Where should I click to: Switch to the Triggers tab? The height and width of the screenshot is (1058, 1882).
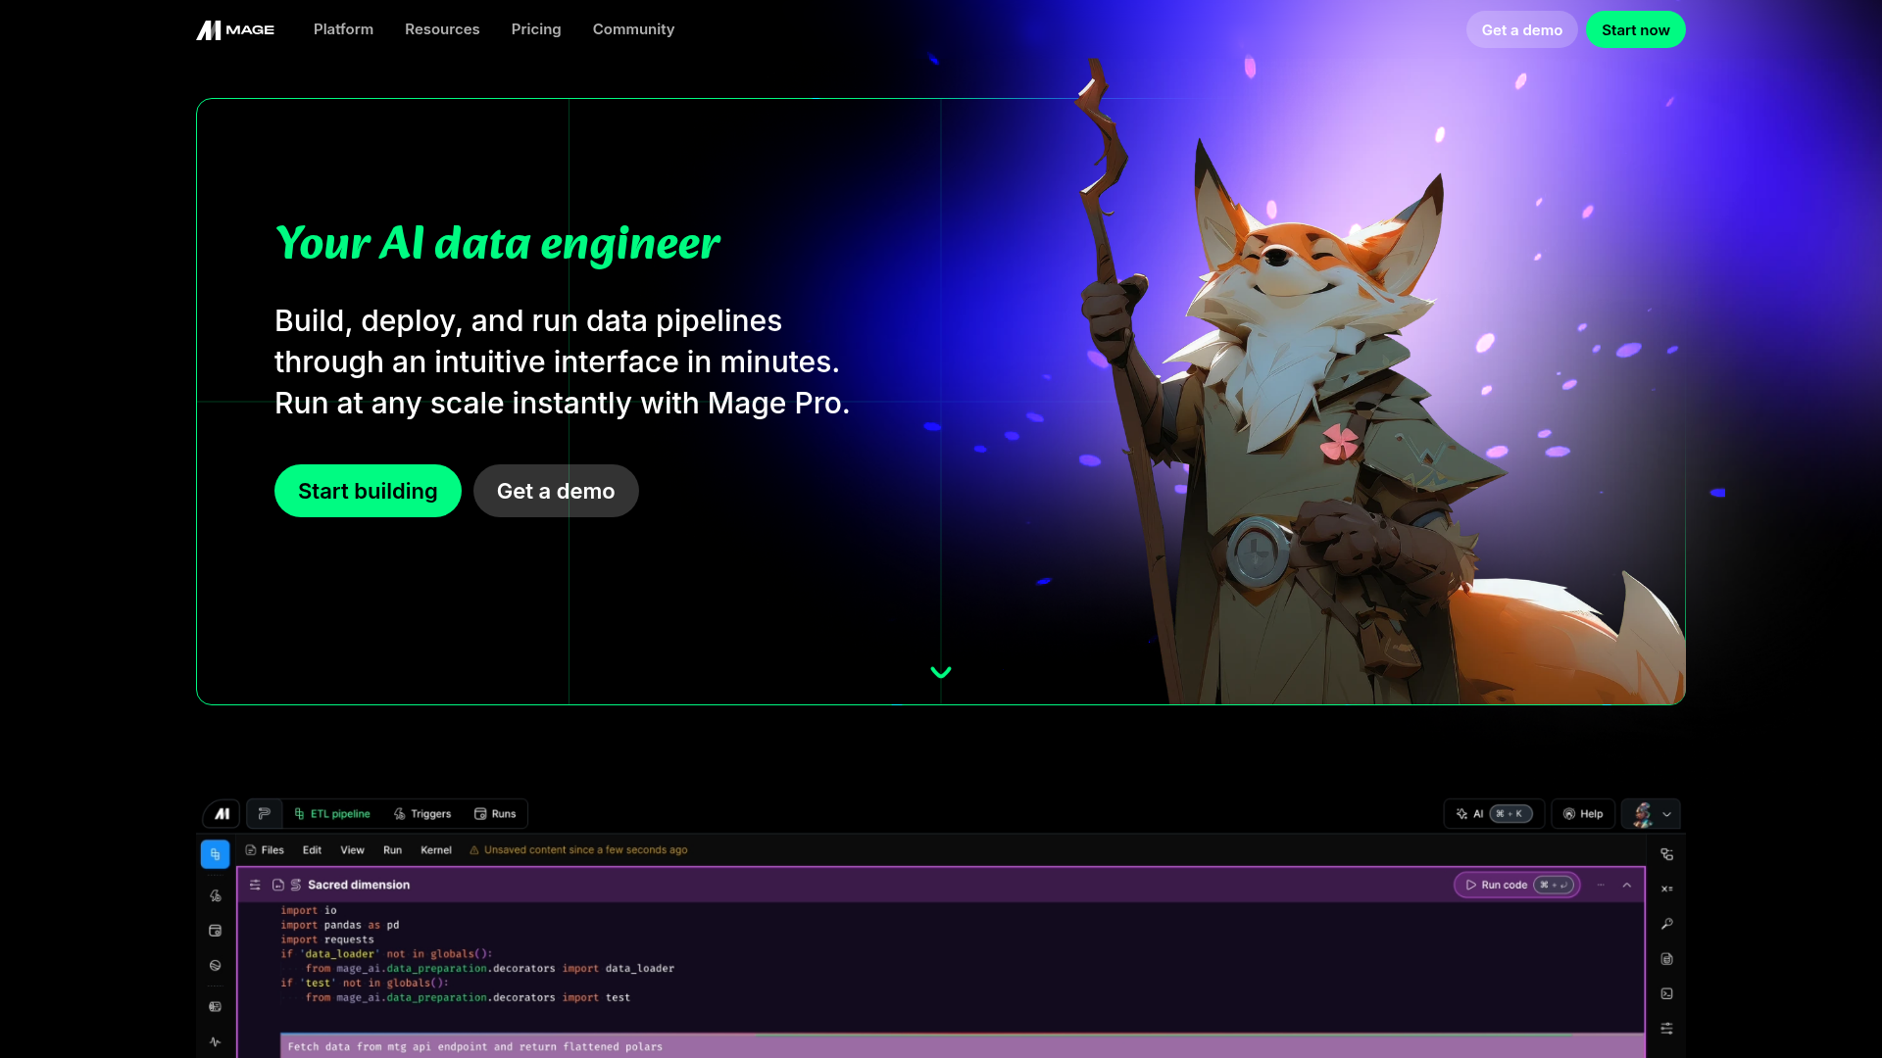pyautogui.click(x=422, y=814)
